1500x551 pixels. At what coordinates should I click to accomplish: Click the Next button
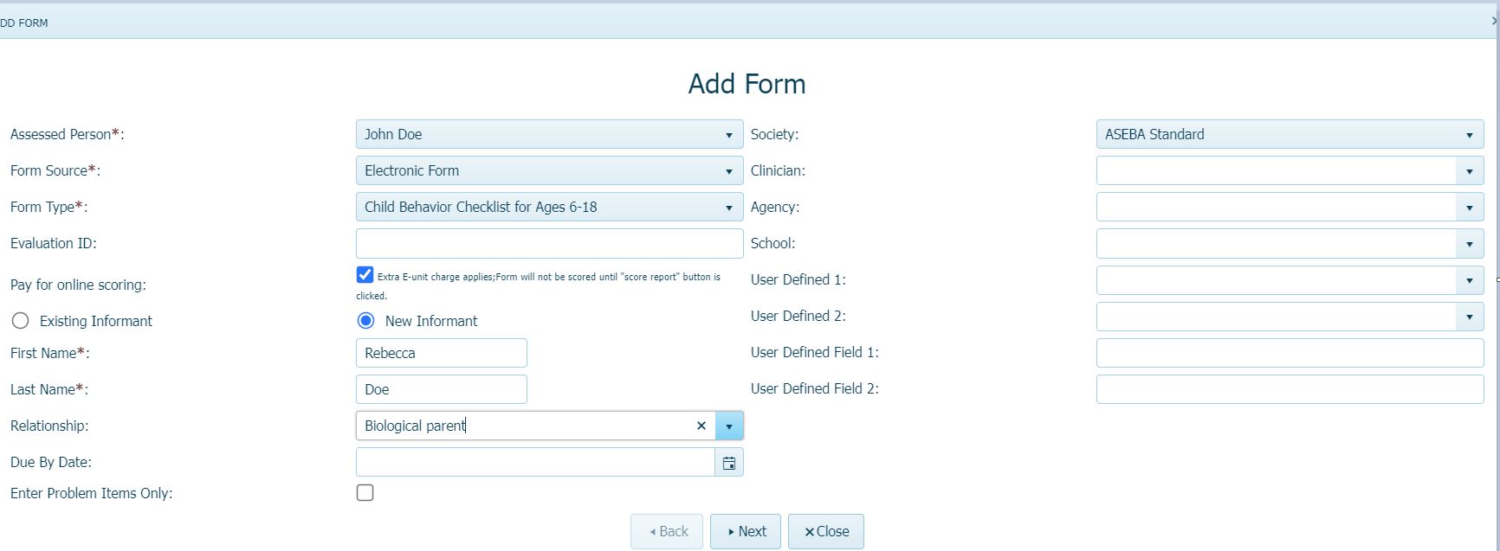tap(745, 531)
